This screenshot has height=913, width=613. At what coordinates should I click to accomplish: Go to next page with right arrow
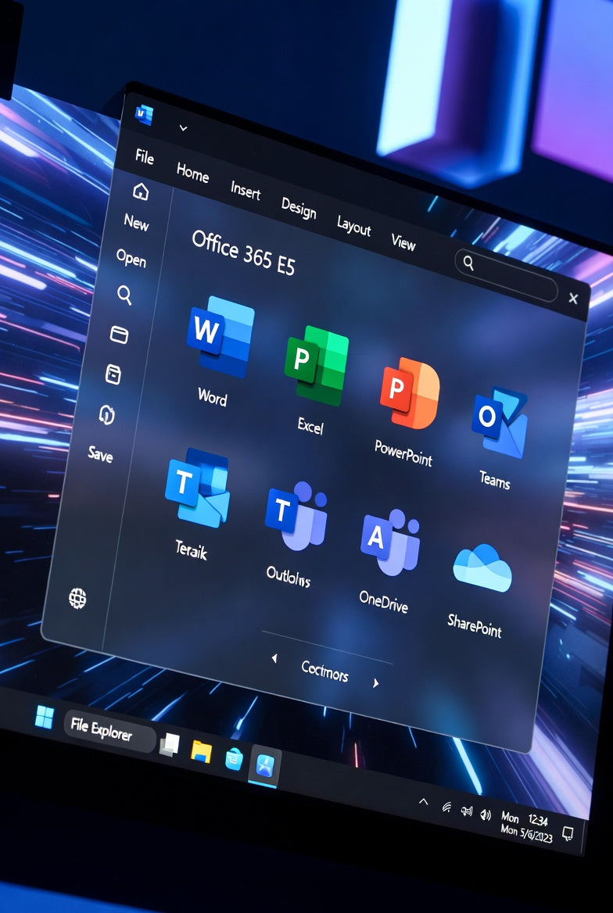click(376, 682)
